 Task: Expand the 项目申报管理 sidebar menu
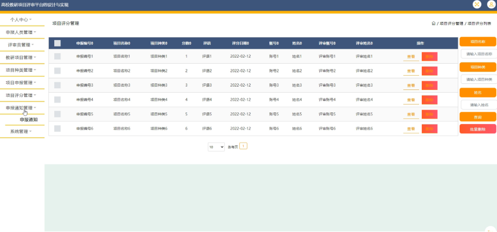tap(21, 83)
